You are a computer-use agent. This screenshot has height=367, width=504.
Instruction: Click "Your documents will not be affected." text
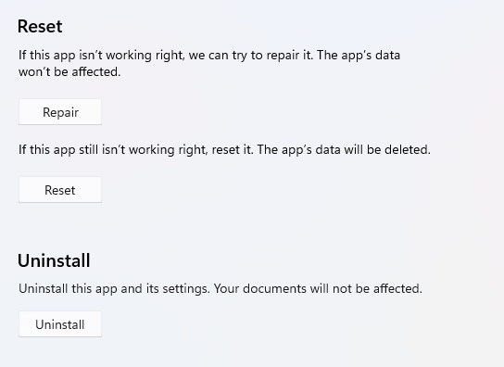318,288
